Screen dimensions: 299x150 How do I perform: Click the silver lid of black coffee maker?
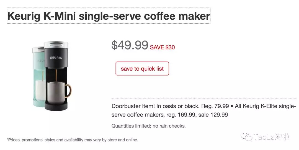[x=56, y=44]
